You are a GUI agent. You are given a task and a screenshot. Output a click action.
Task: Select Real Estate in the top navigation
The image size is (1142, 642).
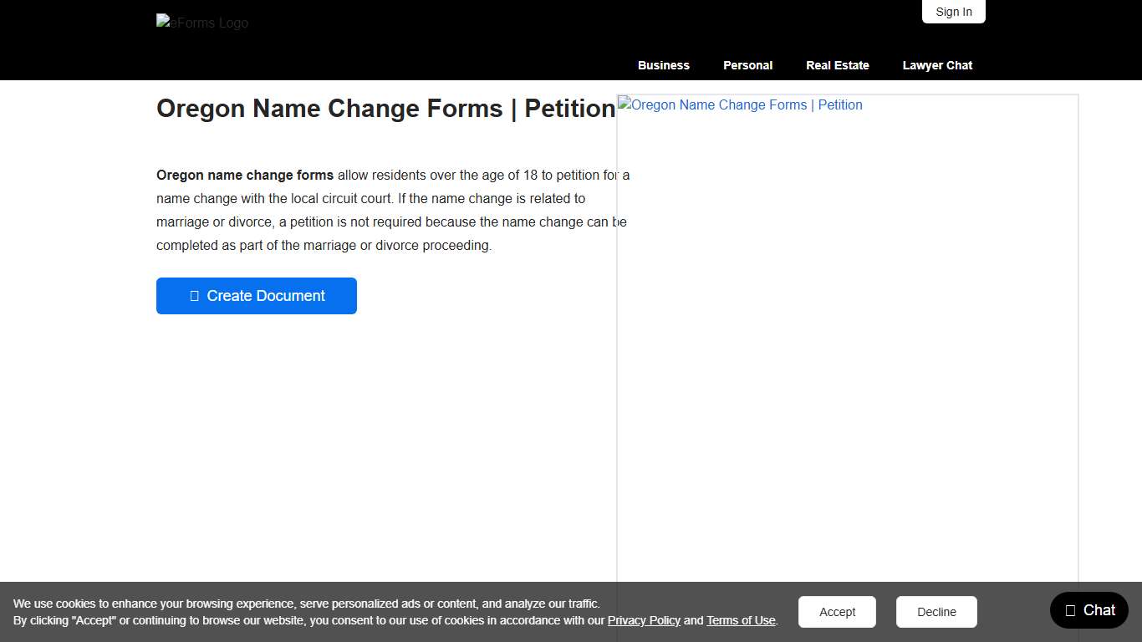pos(837,65)
